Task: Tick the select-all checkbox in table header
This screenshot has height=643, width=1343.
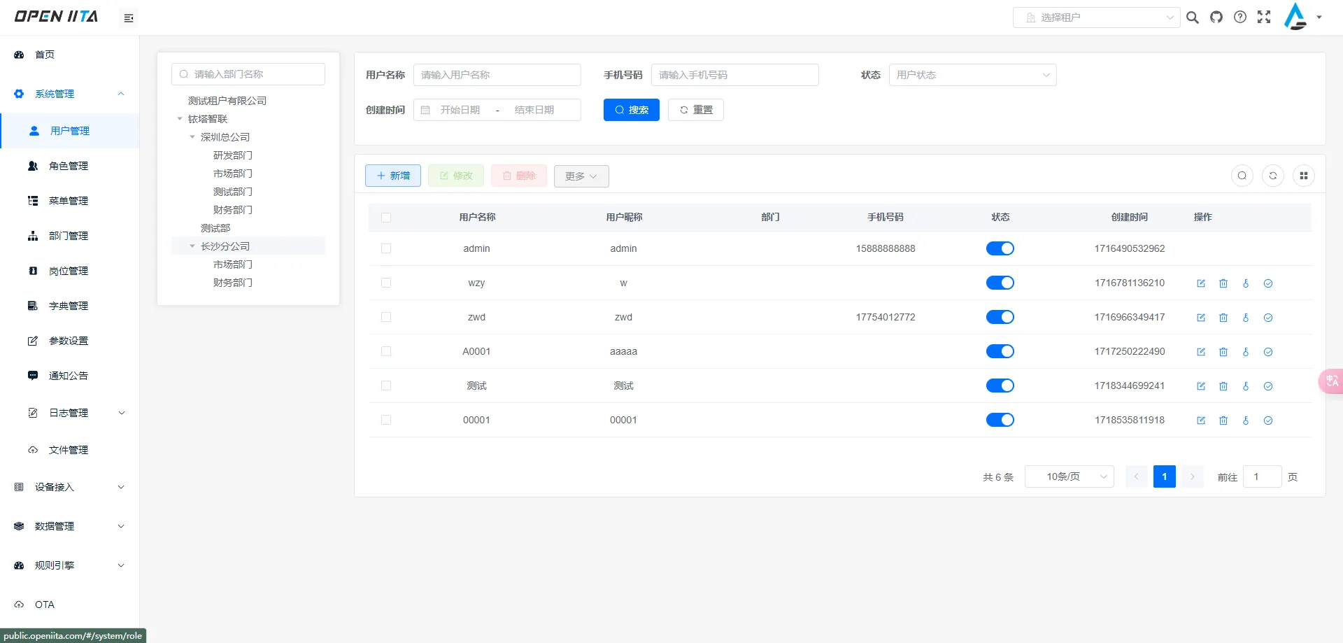Action: (x=386, y=218)
